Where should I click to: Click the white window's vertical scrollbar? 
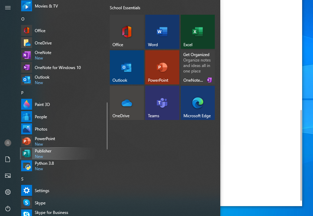coord(301,155)
